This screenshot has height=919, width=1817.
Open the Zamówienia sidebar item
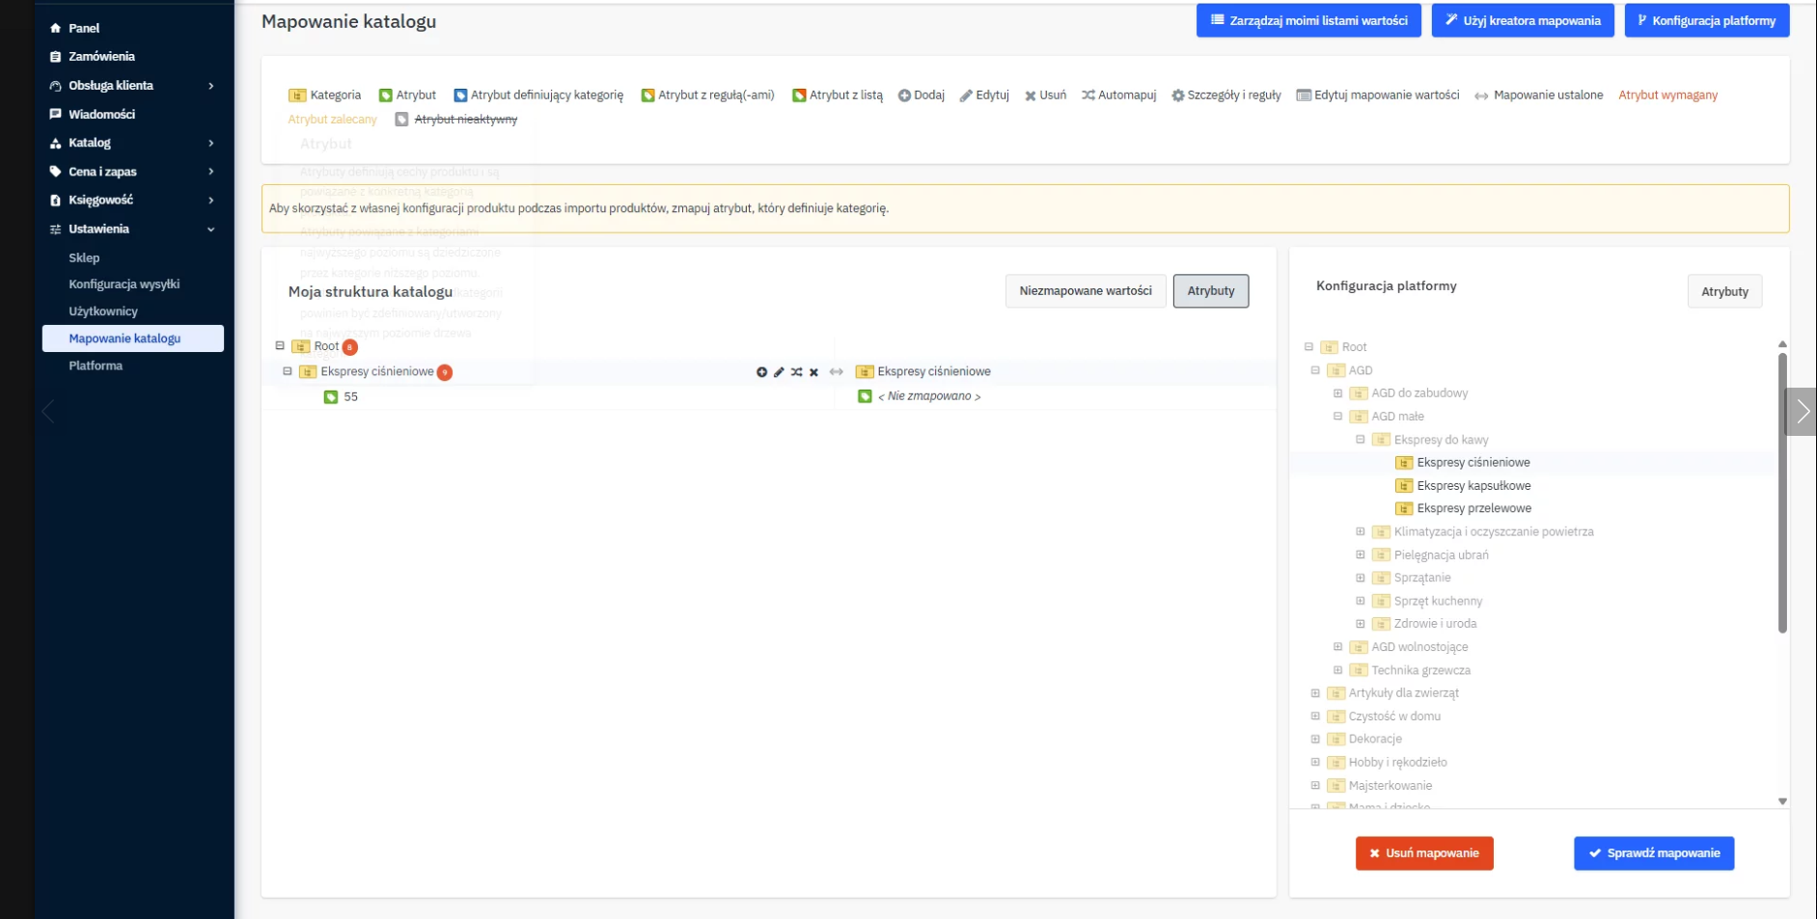point(101,57)
